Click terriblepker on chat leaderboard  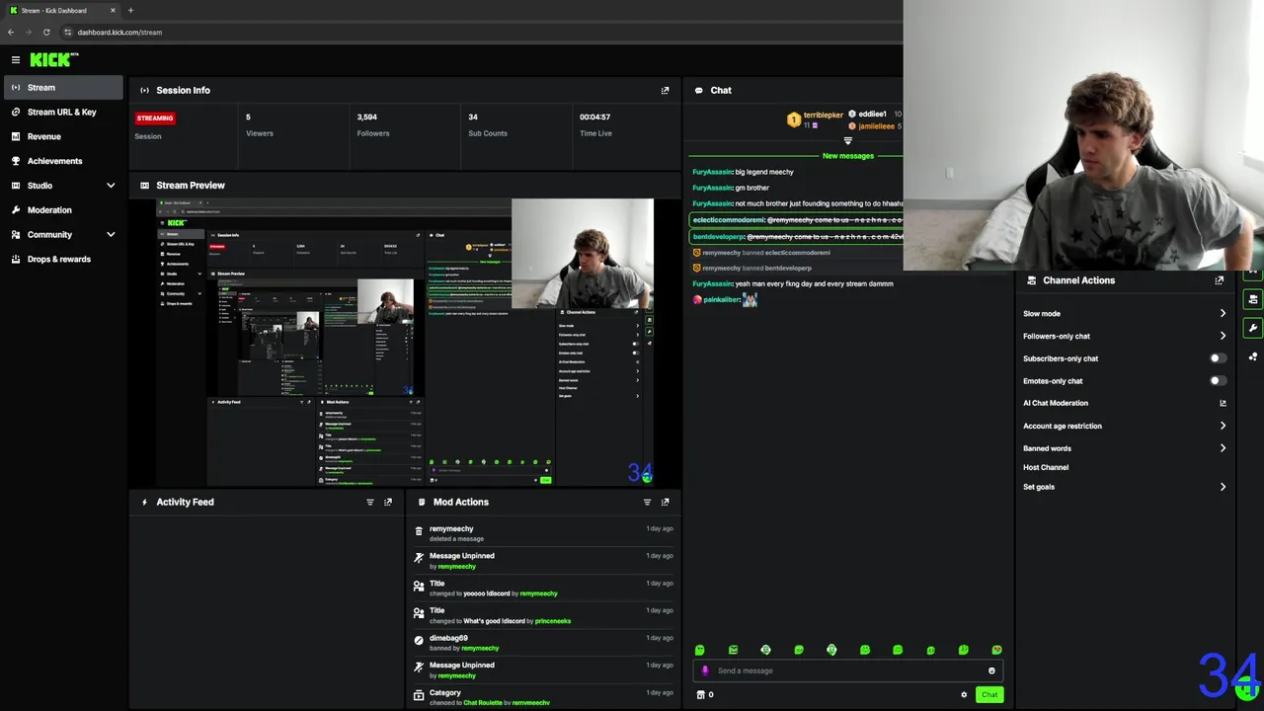[x=824, y=116]
